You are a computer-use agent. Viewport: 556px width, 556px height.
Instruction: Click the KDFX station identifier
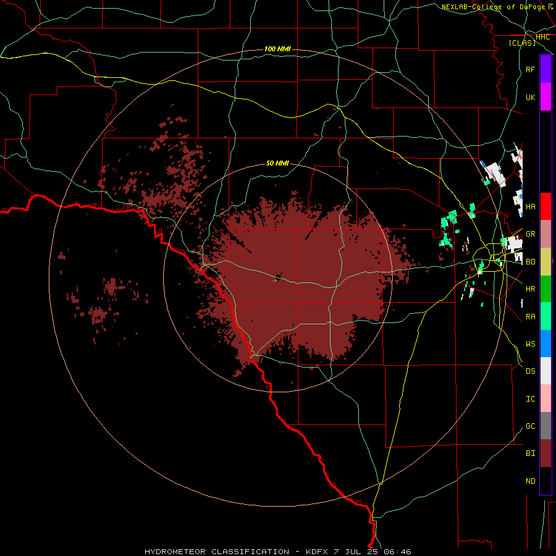point(318,552)
